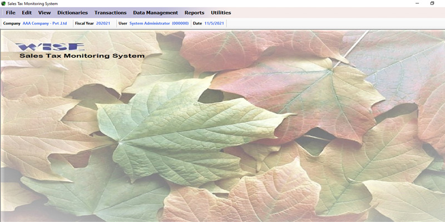Click the app icon in title bar
Viewport: 445px width, 222px height.
(3, 3)
